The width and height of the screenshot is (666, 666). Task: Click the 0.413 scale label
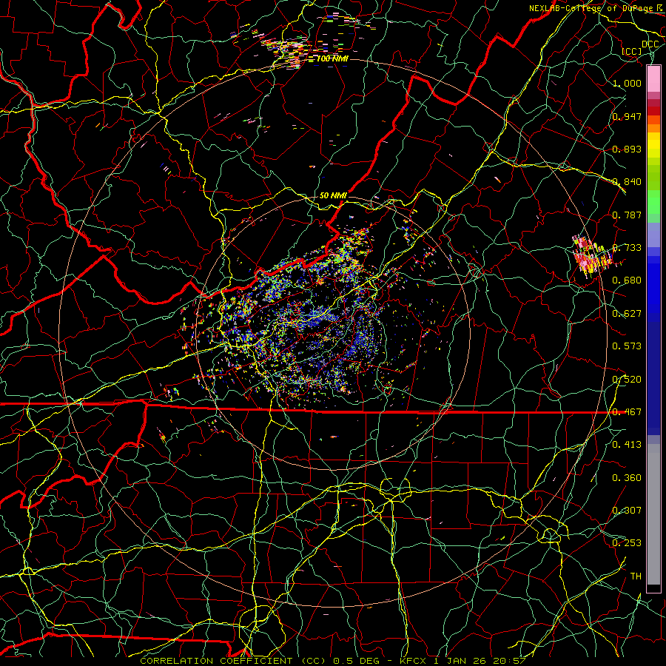coord(627,445)
